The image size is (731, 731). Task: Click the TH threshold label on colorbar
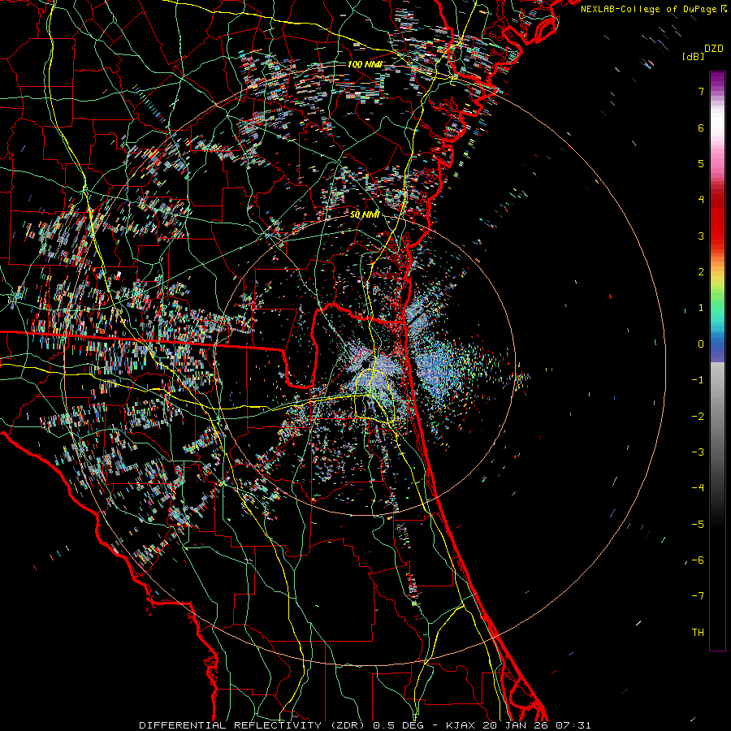pos(698,633)
